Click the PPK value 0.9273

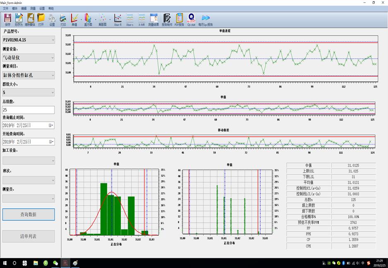tap(353, 234)
